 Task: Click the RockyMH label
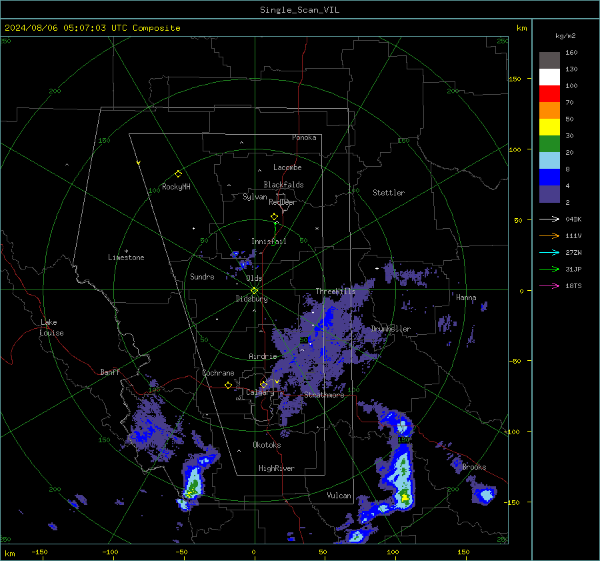point(176,187)
